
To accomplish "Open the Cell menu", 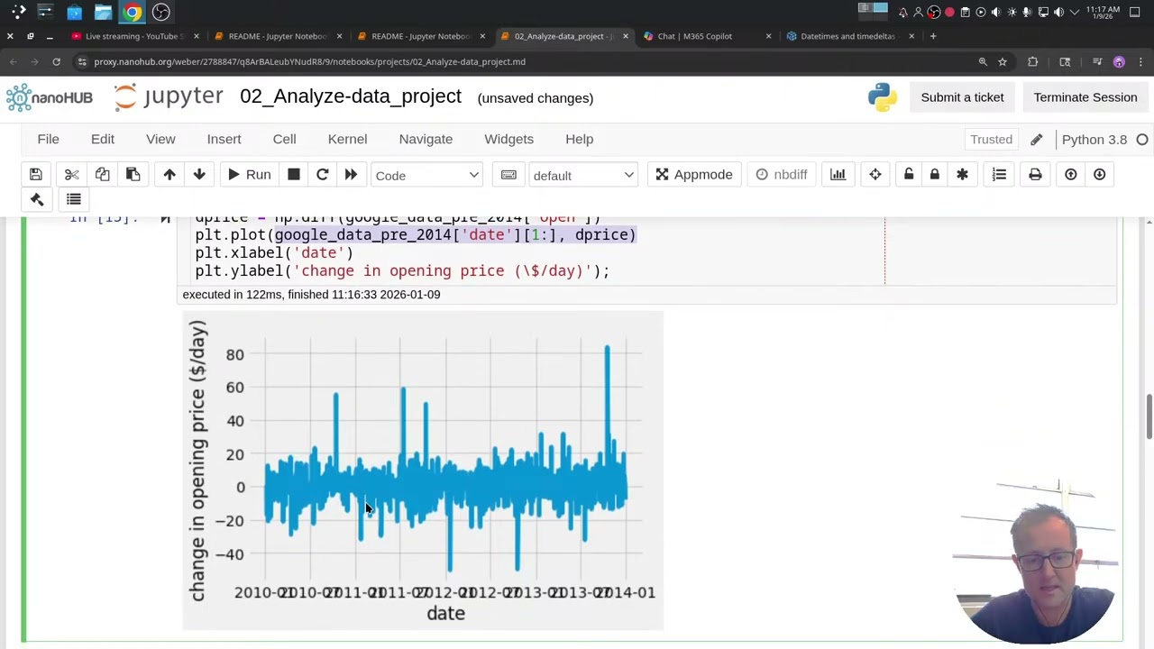I will click(x=284, y=140).
